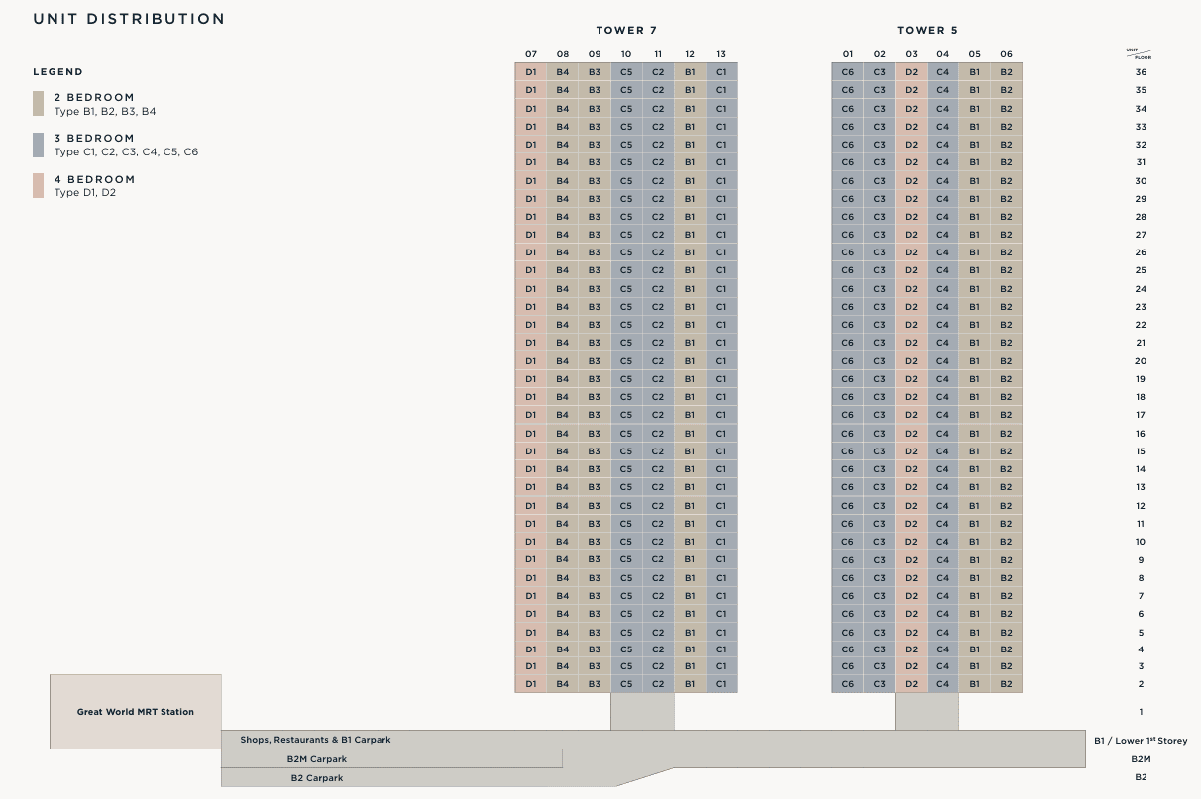
Task: Click column header 06 in Tower 5
Action: coord(1007,54)
